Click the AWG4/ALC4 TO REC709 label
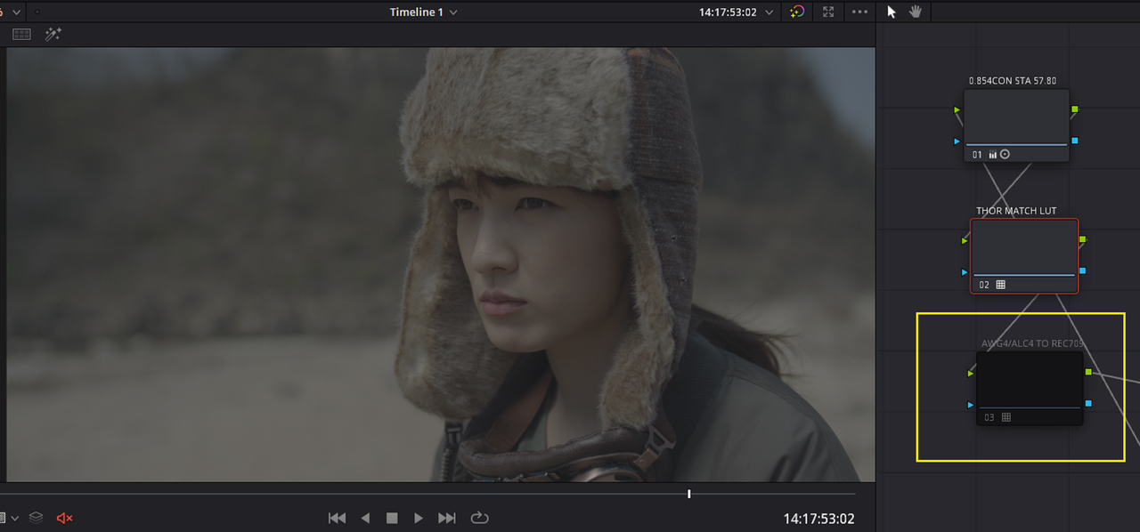This screenshot has height=532, width=1140. point(1032,343)
